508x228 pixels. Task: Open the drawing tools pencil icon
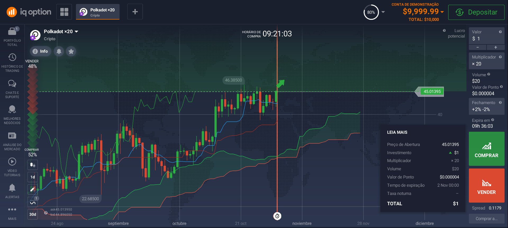(x=33, y=189)
